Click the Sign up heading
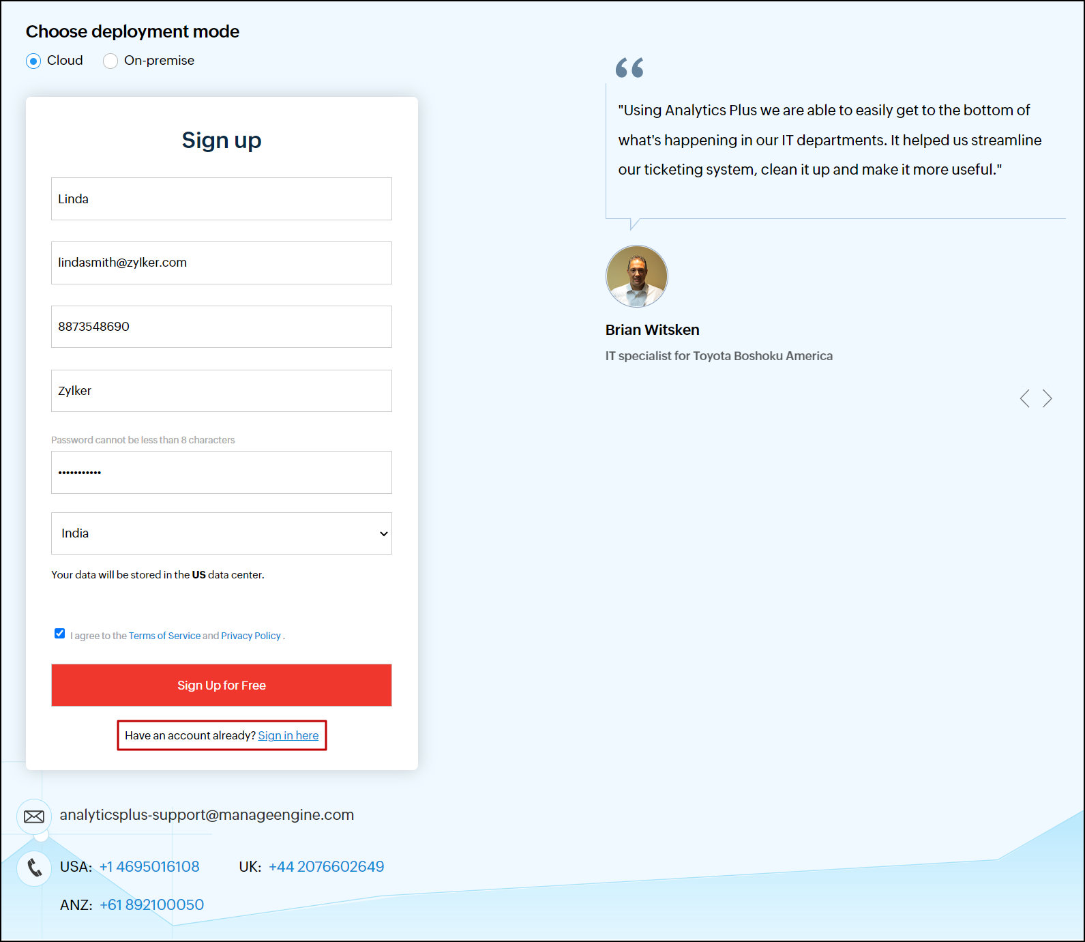This screenshot has height=942, width=1085. tap(222, 141)
